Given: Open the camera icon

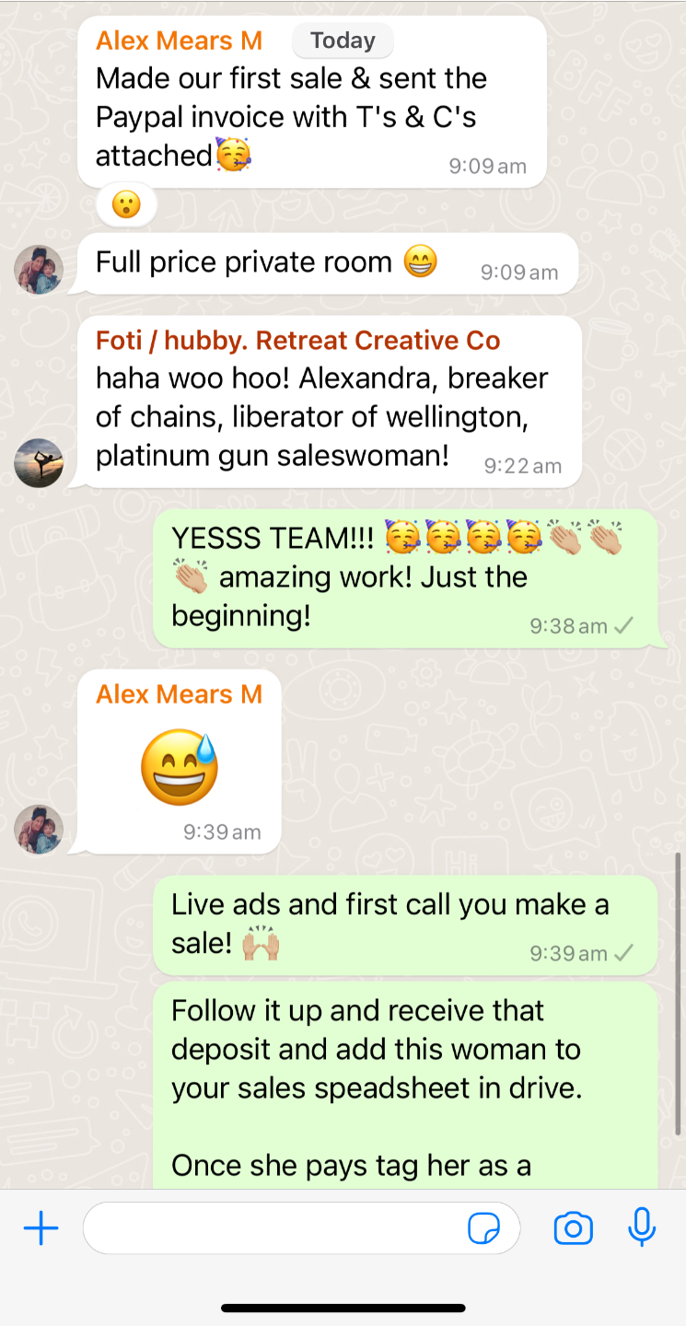Looking at the screenshot, I should 573,1228.
